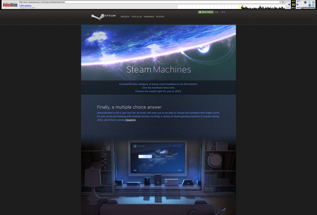Share the capture on Twitter
Viewport: 317px width, 215px height.
pyautogui.click(x=313, y=5)
